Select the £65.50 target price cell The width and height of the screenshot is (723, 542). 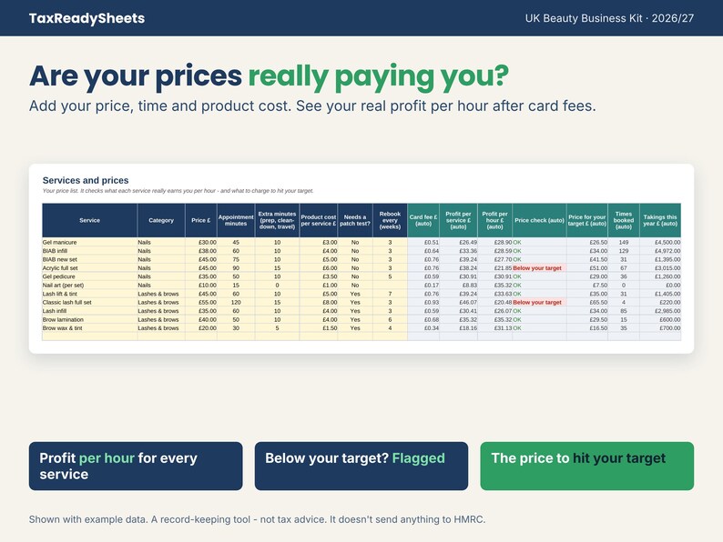click(587, 303)
